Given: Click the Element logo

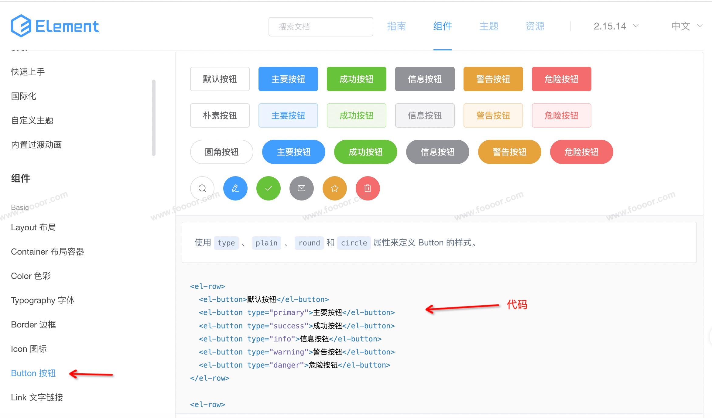Looking at the screenshot, I should click(55, 26).
